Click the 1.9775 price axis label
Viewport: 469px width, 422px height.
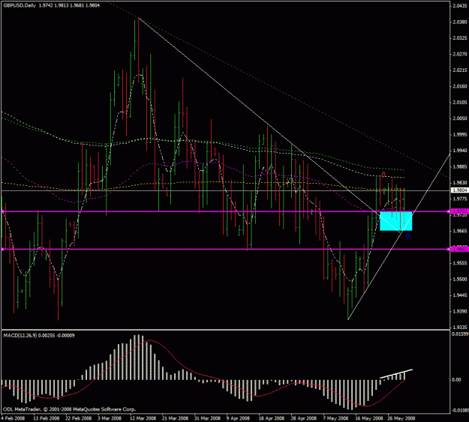460,199
